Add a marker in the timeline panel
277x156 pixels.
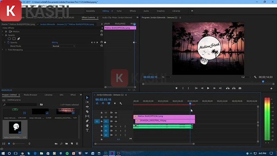point(115,103)
